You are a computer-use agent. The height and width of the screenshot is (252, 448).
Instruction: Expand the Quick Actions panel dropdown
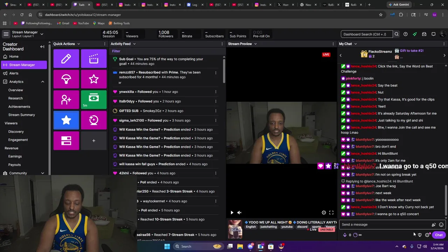(x=78, y=44)
